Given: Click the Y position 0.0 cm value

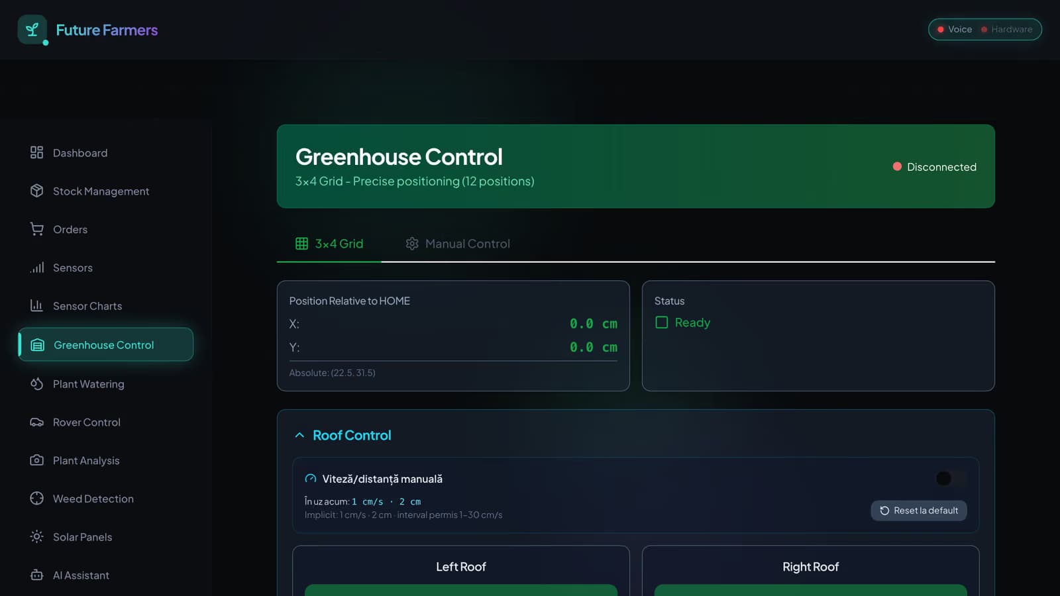Looking at the screenshot, I should [x=594, y=347].
